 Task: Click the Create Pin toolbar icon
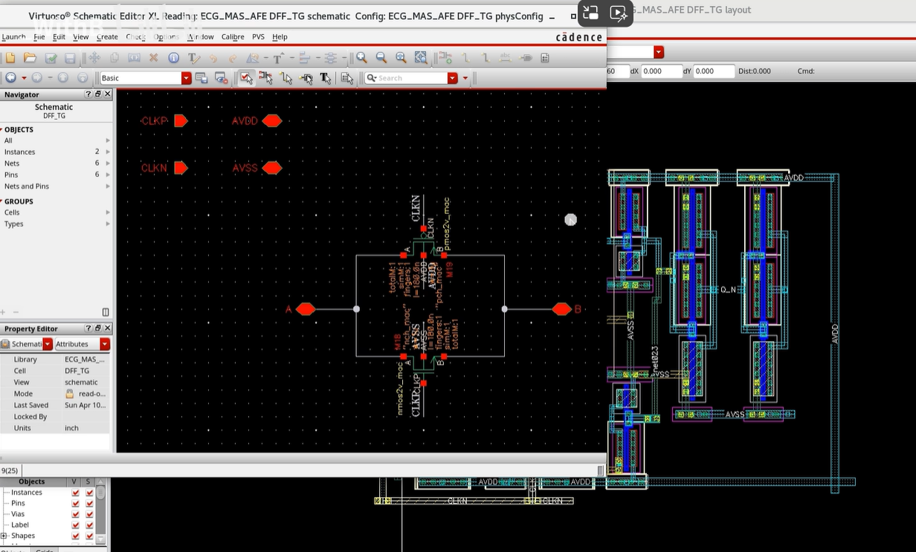526,57
